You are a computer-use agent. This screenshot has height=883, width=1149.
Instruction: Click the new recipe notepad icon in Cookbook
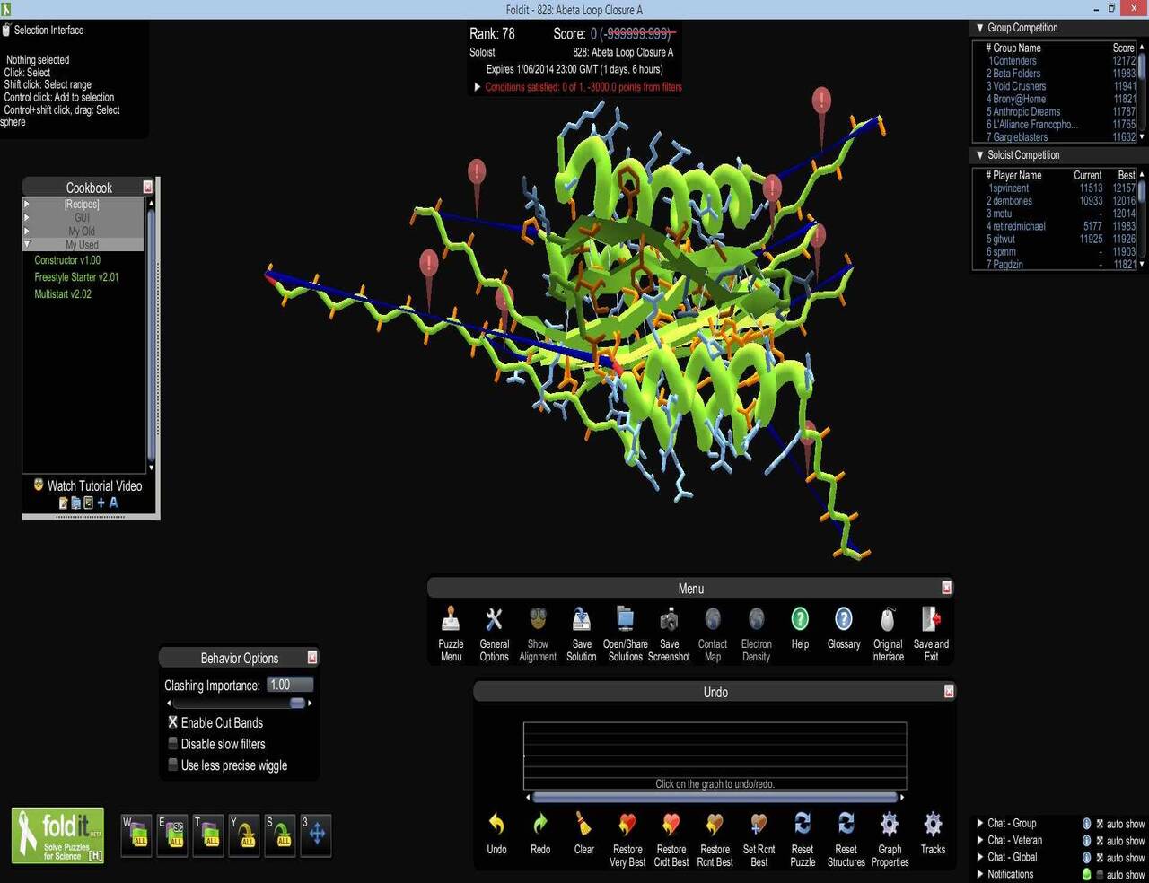click(63, 503)
